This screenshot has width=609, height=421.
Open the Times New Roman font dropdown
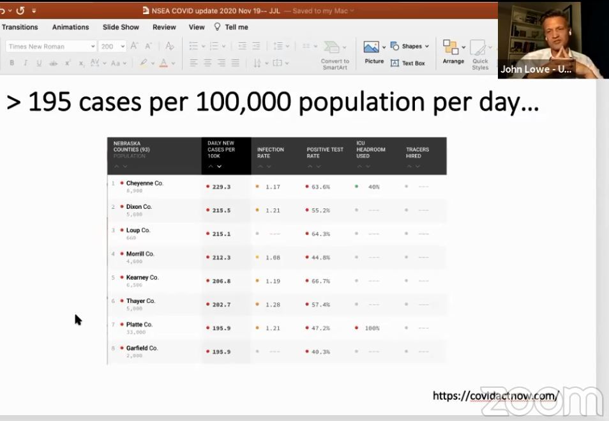(x=51, y=46)
